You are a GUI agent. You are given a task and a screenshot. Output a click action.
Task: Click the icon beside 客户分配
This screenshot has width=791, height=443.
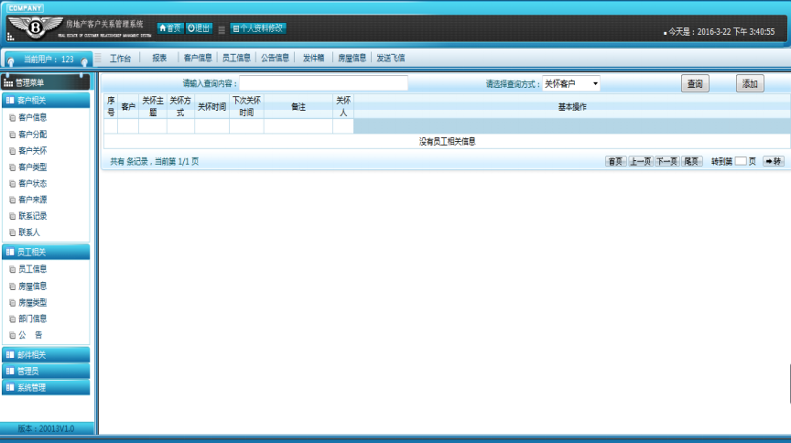coord(12,134)
